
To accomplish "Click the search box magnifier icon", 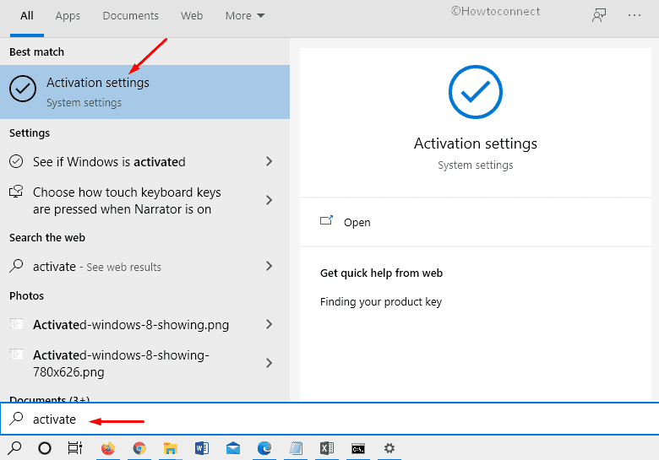I will pos(16,419).
